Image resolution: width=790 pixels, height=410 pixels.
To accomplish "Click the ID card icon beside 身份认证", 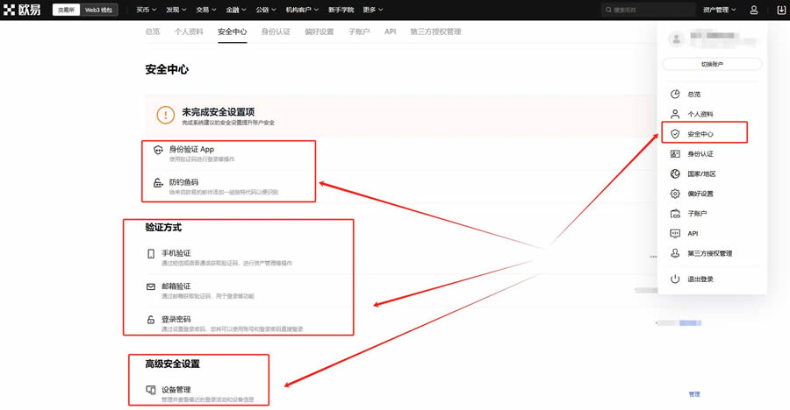I will pyautogui.click(x=675, y=153).
